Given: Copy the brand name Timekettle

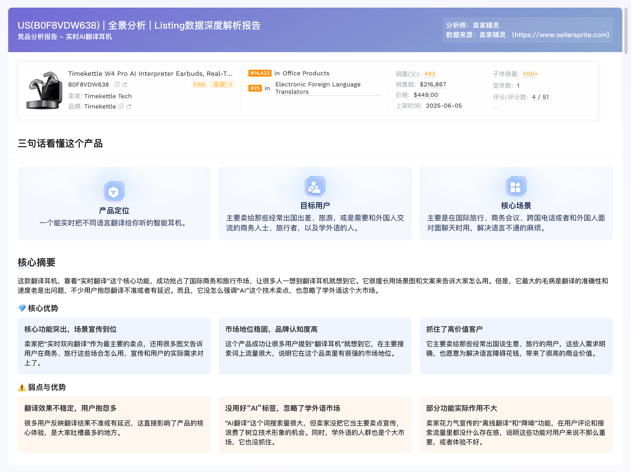Looking at the screenshot, I should point(121,106).
